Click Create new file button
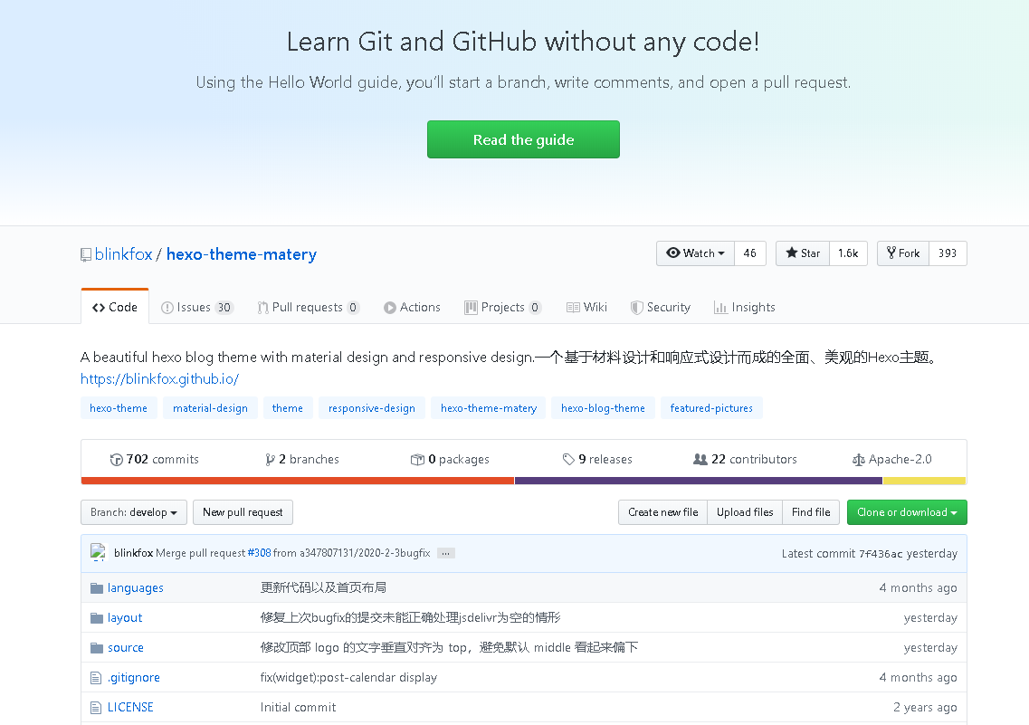The width and height of the screenshot is (1029, 725). (x=662, y=512)
